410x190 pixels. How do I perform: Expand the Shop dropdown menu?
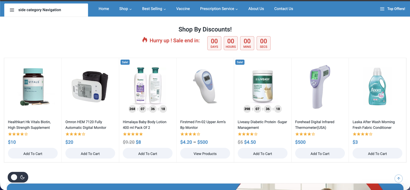tap(125, 9)
